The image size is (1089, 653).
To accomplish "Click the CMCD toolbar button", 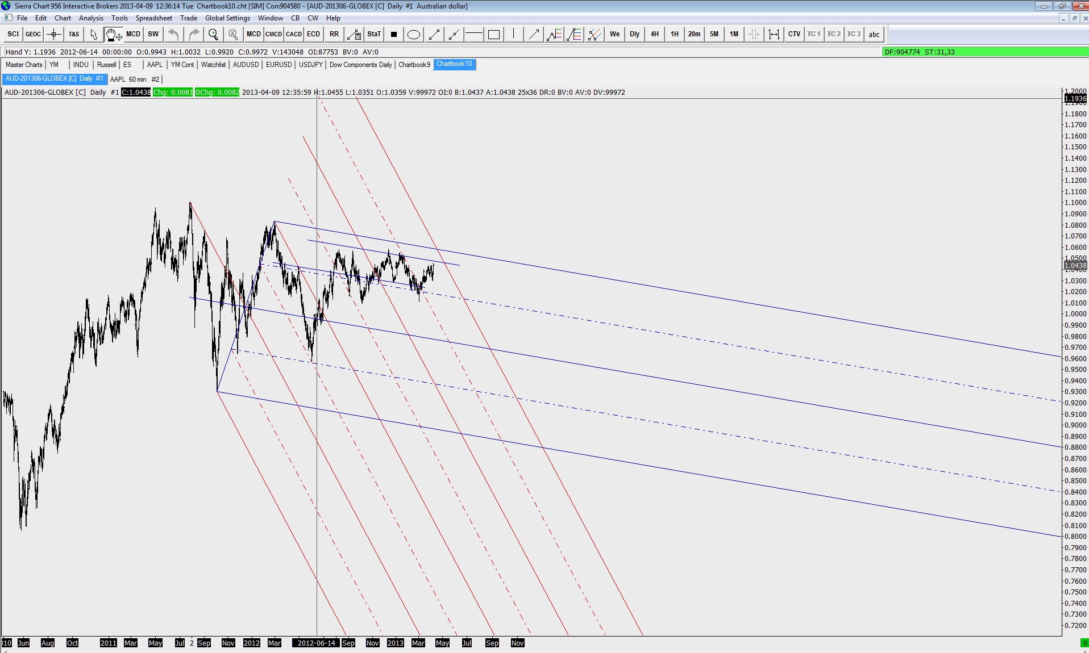I will click(273, 34).
